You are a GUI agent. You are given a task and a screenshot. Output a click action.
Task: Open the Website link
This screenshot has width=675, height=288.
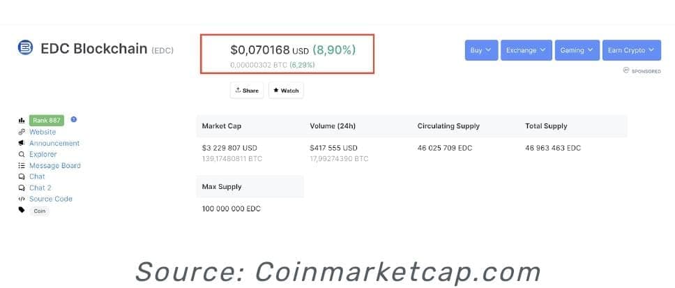pyautogui.click(x=43, y=132)
